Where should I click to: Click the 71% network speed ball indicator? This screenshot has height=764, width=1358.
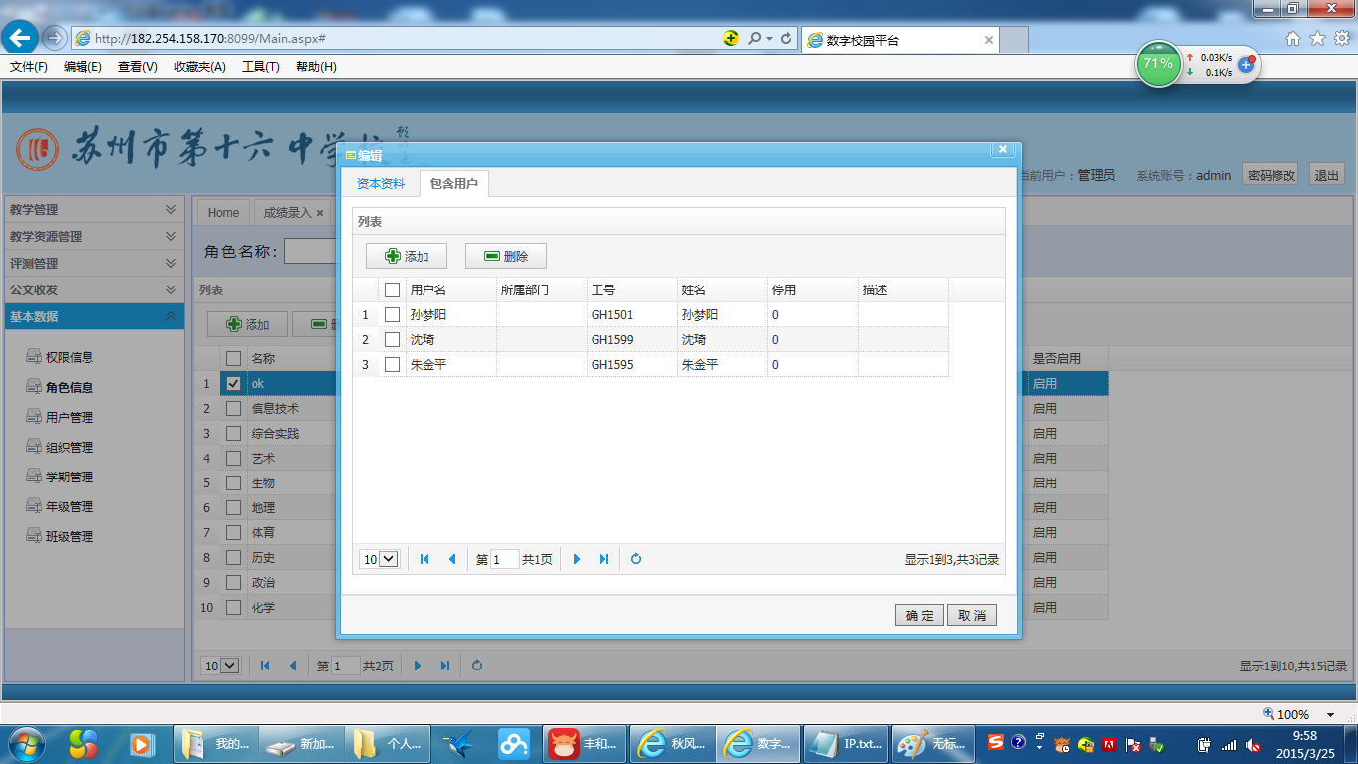click(x=1157, y=63)
